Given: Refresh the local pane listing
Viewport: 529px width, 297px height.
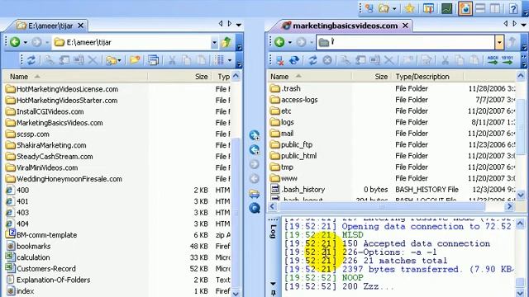Looking at the screenshot, I should (x=31, y=60).
